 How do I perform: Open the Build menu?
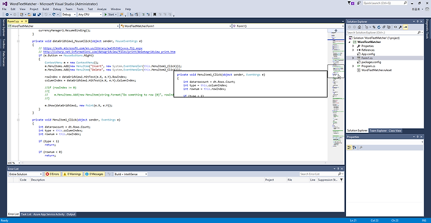45,9
